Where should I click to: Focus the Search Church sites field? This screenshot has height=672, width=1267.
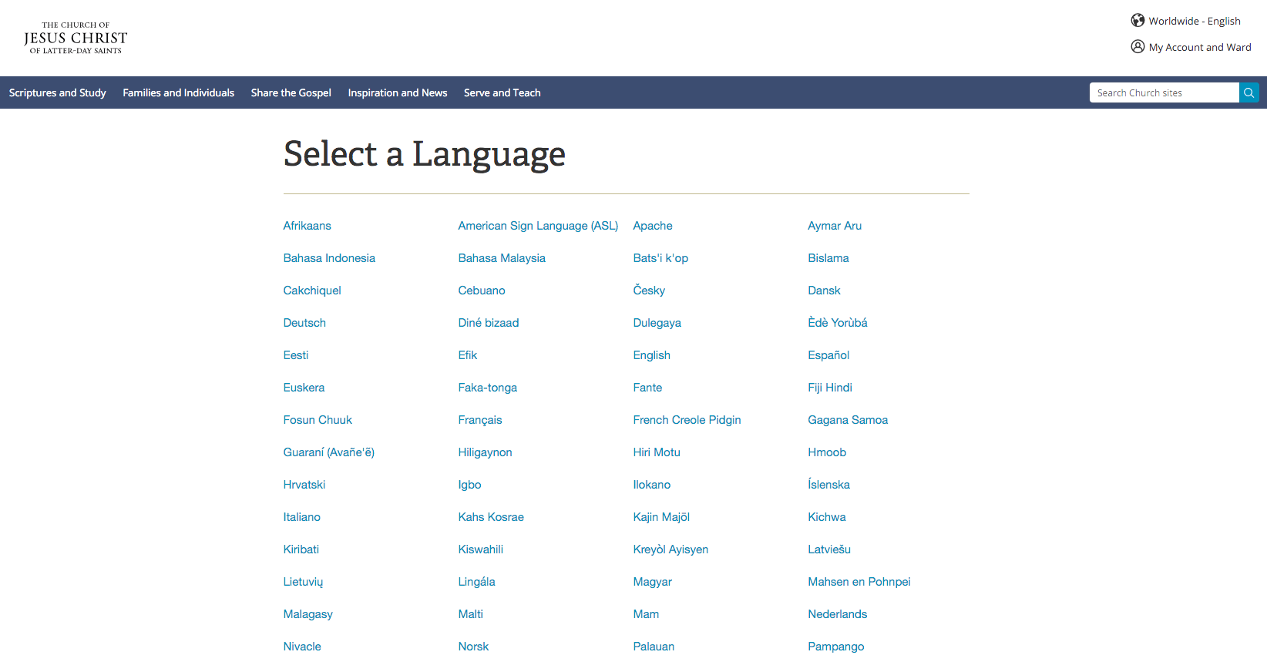(x=1164, y=92)
